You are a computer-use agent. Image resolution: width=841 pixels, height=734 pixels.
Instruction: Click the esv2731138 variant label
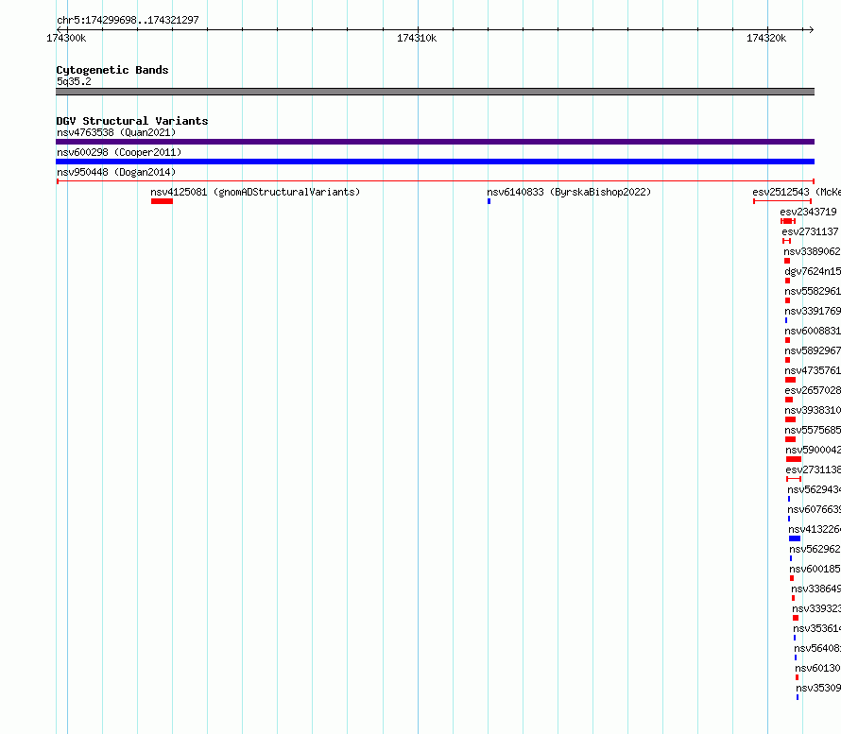(813, 469)
